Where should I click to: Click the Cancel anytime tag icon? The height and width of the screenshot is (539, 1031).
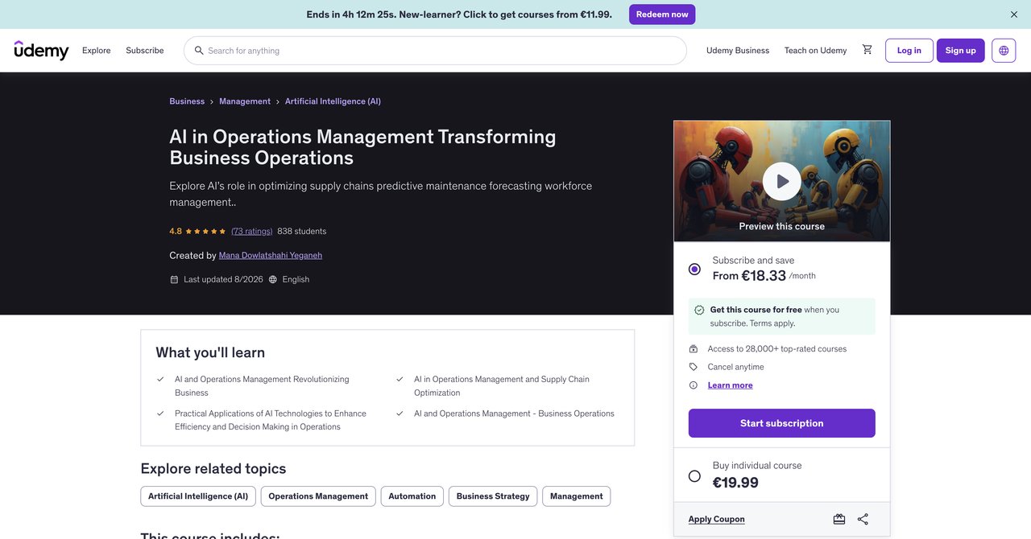tap(694, 367)
